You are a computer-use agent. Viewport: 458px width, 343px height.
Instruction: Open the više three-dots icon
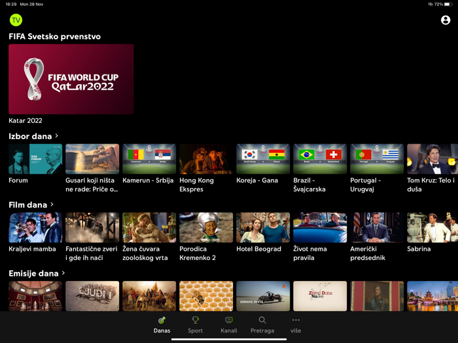(x=296, y=320)
